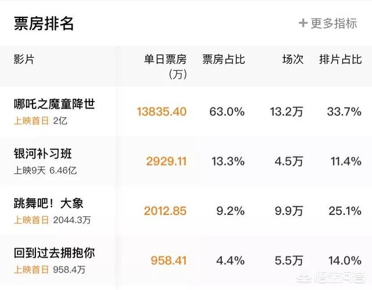This screenshot has height=290, width=372.
Task: Click the 上映9天 6.46亿 label
Action: (45, 170)
